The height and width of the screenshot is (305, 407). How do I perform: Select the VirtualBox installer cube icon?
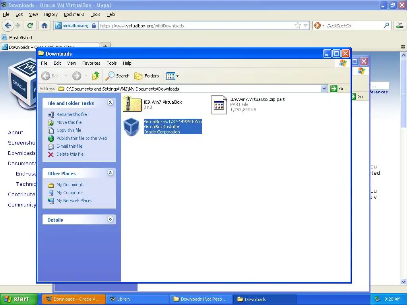pyautogui.click(x=131, y=127)
